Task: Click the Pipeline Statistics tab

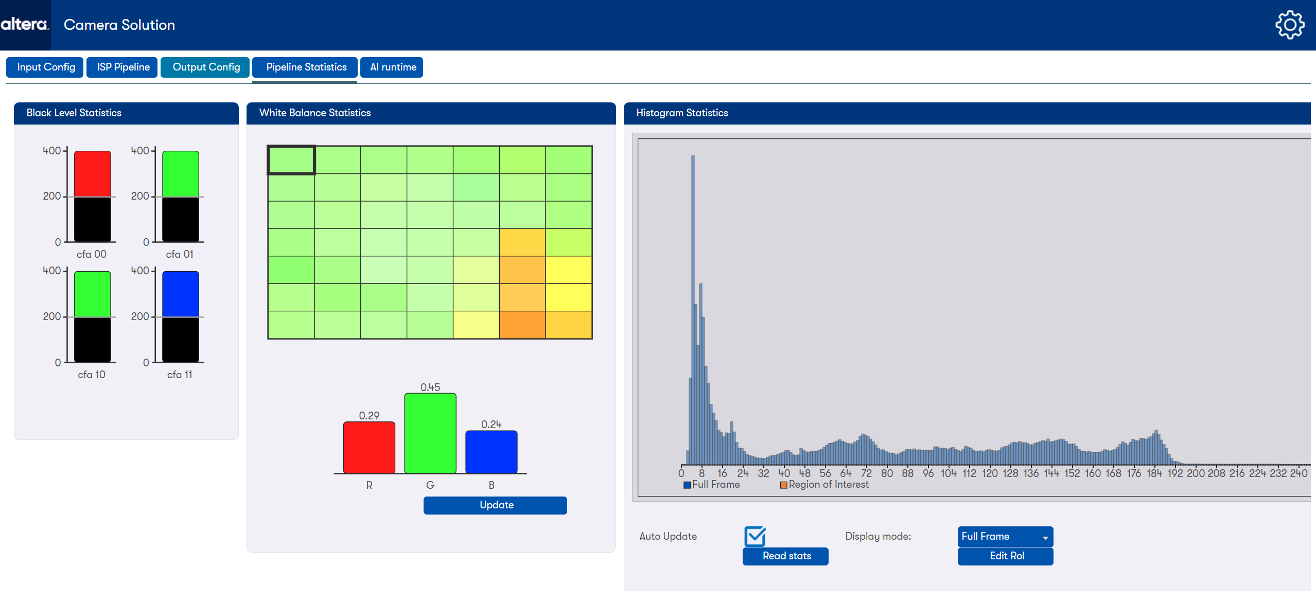Action: pos(306,67)
